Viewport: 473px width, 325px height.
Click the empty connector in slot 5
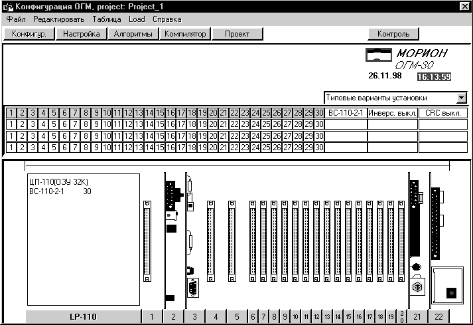232,241
